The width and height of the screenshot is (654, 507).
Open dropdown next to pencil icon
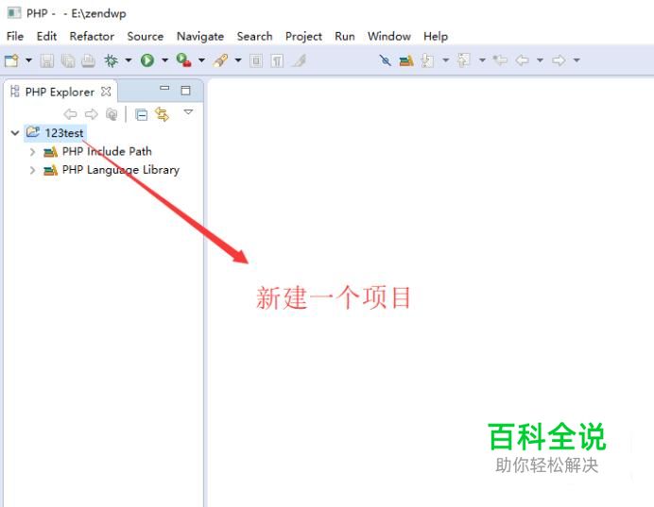click(x=238, y=60)
